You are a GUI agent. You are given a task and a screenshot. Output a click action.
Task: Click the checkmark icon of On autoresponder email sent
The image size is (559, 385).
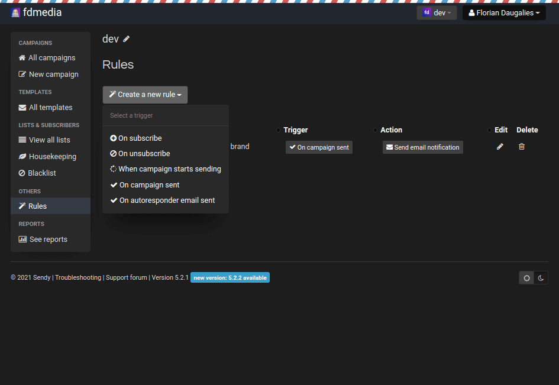click(x=114, y=200)
